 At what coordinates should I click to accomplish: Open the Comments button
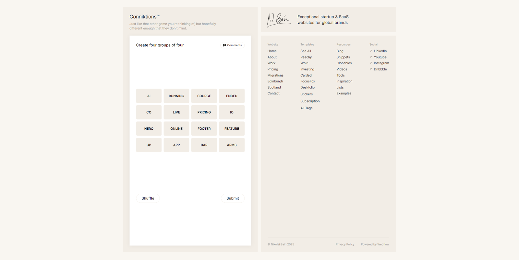coord(232,45)
